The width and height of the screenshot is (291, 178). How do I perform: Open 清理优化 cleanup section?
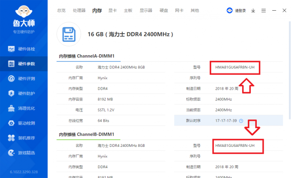24,108
